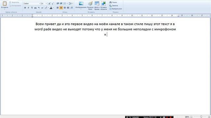Click the font color A icon

(x=51, y=8)
